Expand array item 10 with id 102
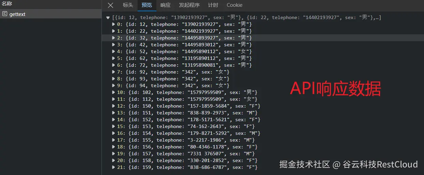The image size is (424, 175). click(x=114, y=92)
